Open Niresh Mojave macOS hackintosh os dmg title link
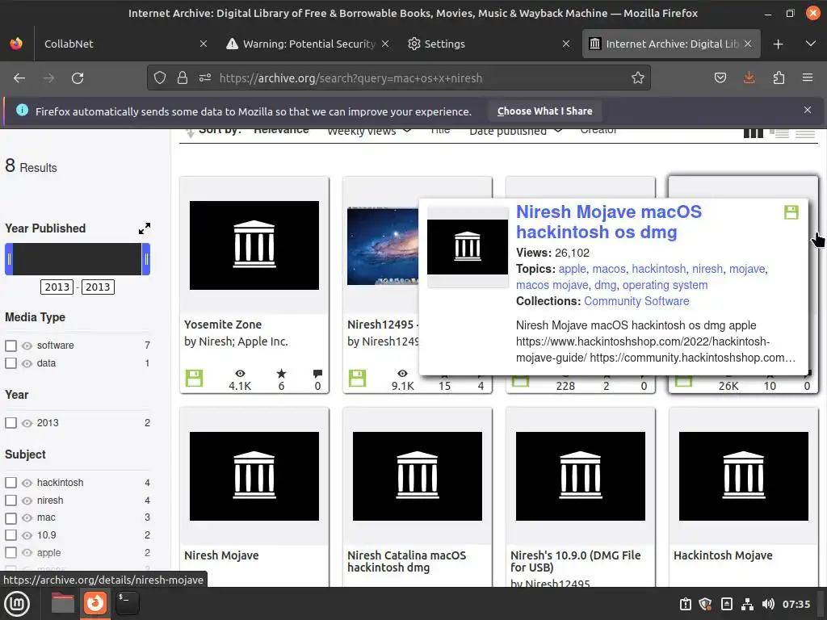 point(609,222)
